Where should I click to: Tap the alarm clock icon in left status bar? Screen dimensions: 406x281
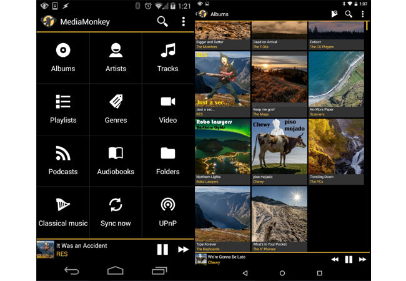tap(148, 6)
